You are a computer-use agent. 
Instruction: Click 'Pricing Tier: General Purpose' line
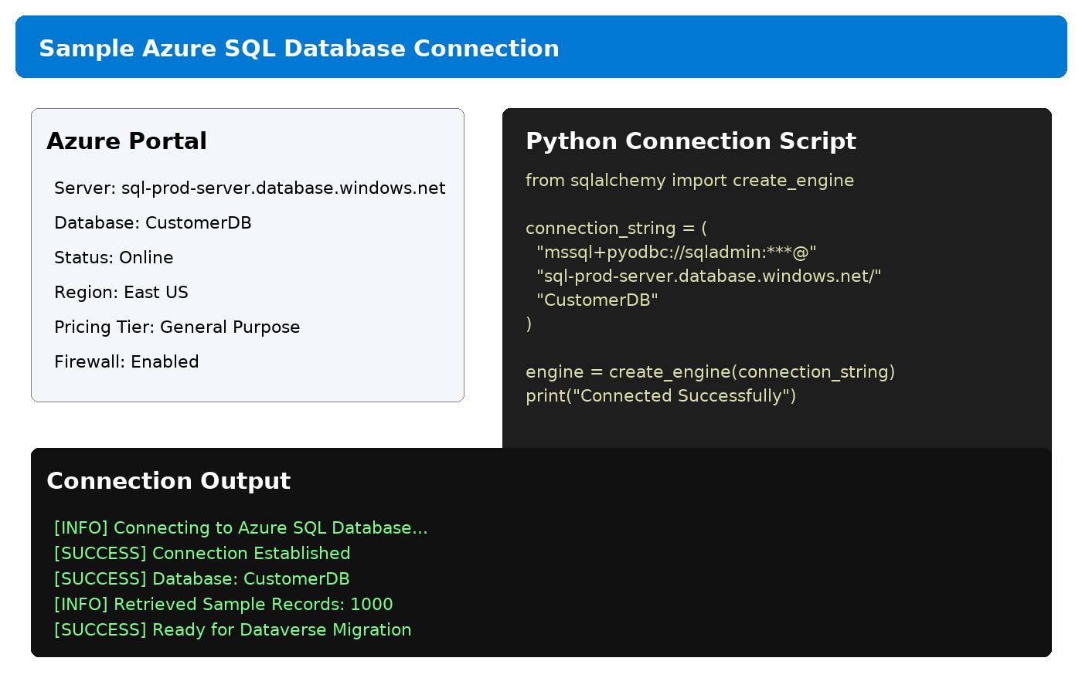[x=177, y=327]
